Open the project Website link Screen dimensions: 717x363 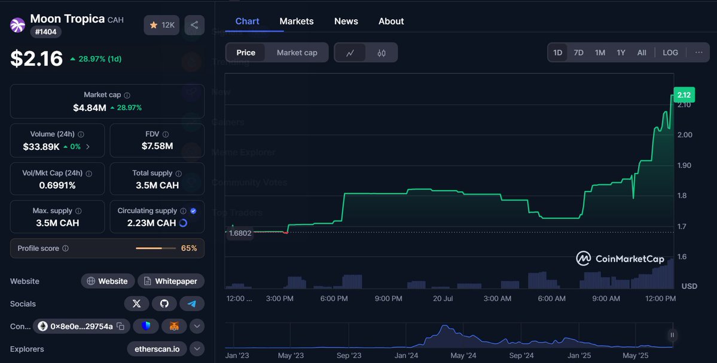[x=108, y=281]
